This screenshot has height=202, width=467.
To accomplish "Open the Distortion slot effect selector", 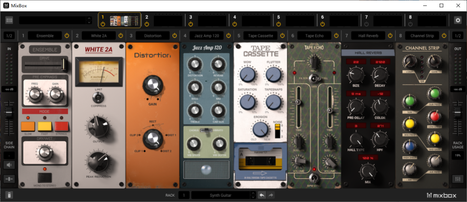I will [x=153, y=36].
